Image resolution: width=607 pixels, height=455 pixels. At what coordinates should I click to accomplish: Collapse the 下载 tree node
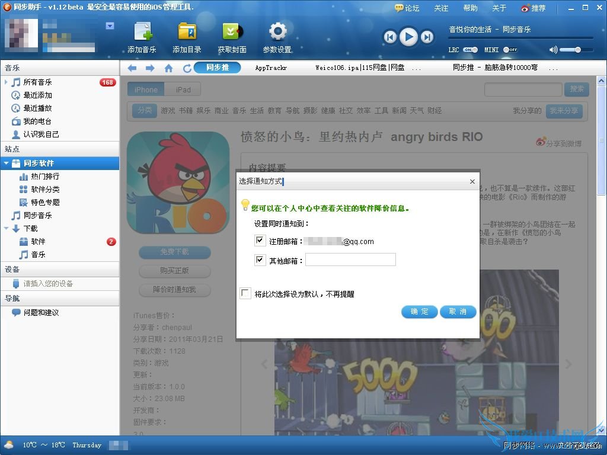[x=6, y=228]
